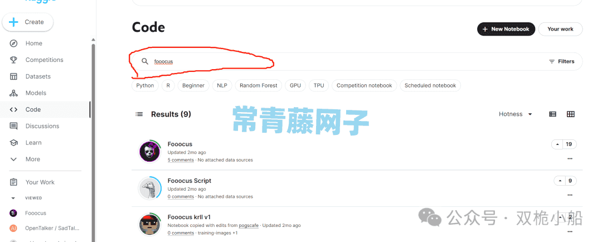602x242 pixels.
Task: Select the R filter chip
Action: [168, 86]
